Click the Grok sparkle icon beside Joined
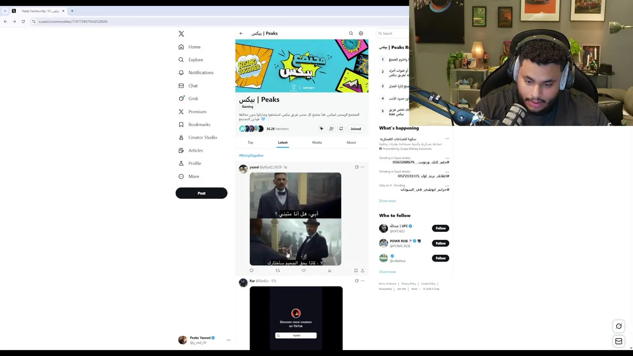This screenshot has width=633, height=356. (x=321, y=129)
